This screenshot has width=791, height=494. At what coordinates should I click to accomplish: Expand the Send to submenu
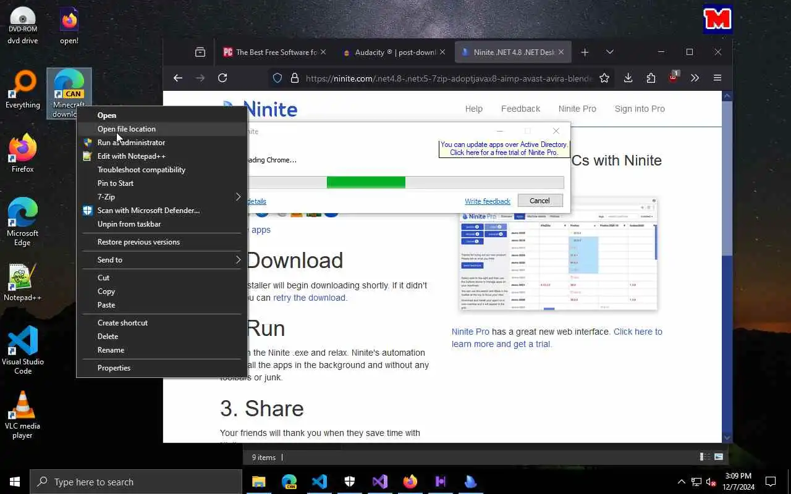tap(162, 260)
